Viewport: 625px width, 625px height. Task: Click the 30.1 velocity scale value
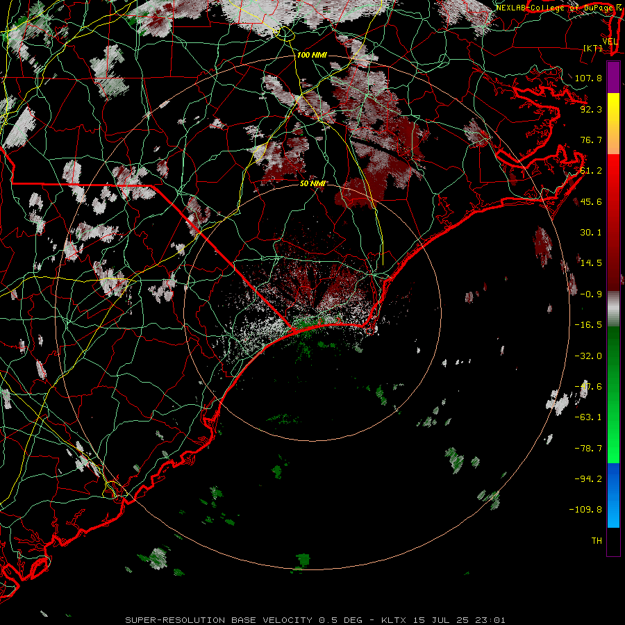(x=591, y=233)
